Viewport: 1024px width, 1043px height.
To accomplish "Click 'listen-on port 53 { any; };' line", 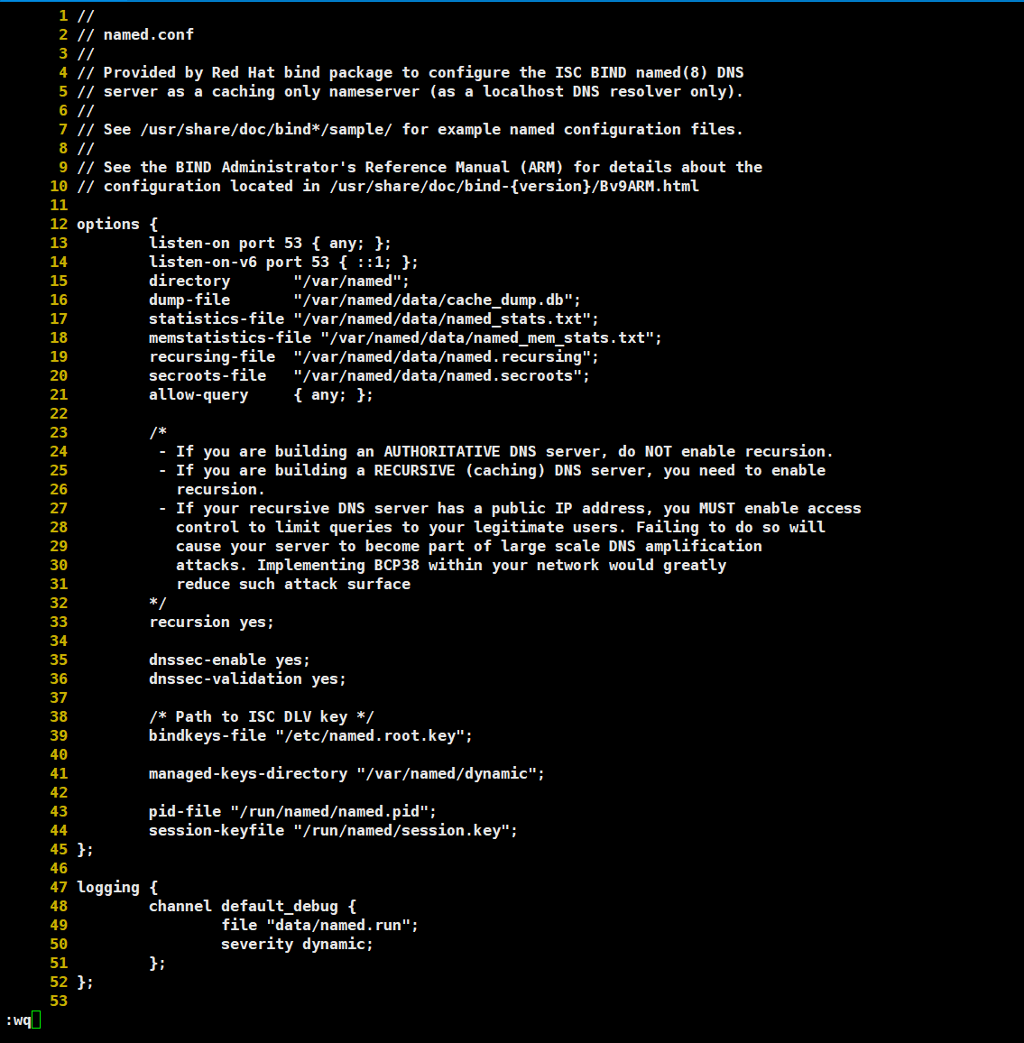I will (270, 244).
